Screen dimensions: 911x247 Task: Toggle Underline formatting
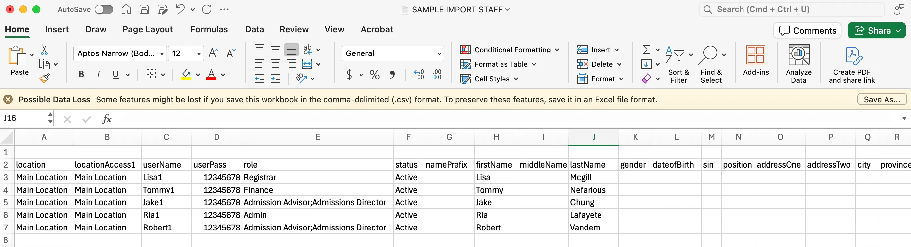pyautogui.click(x=115, y=74)
